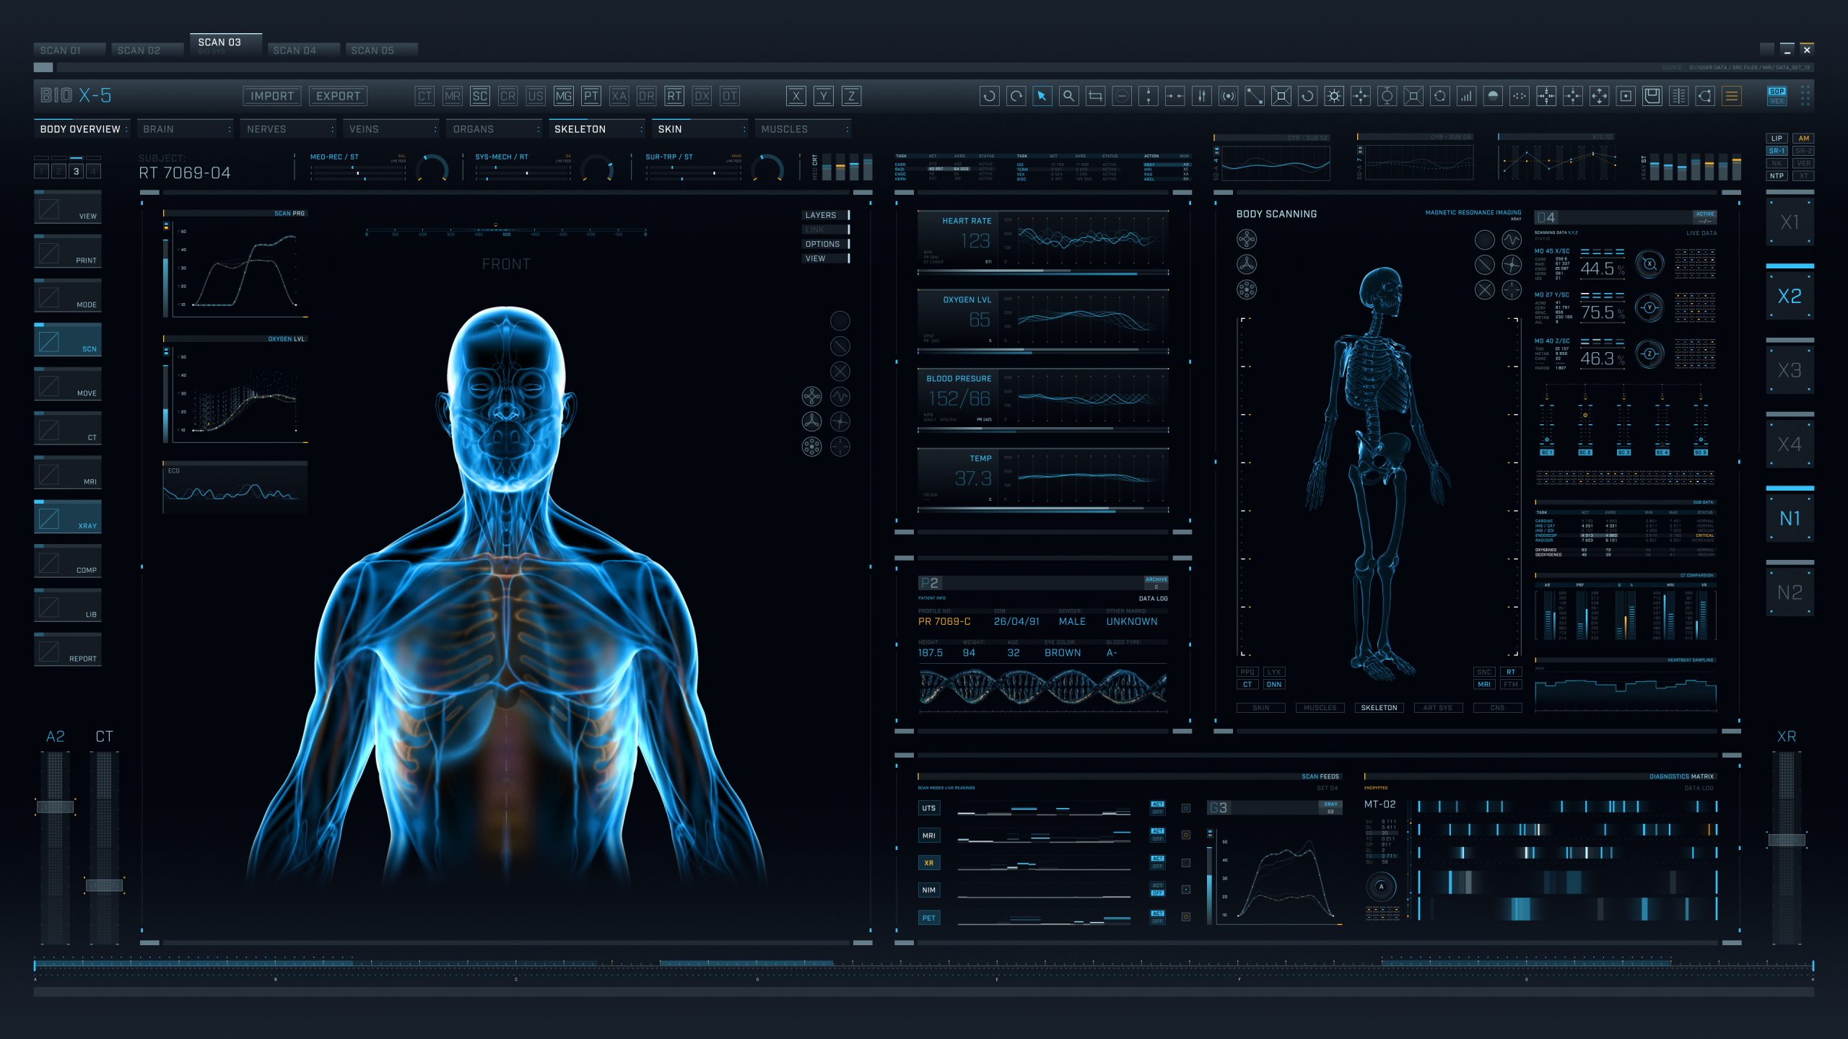Click the XRAY sidebar tool
This screenshot has height=1039, width=1848.
point(68,518)
